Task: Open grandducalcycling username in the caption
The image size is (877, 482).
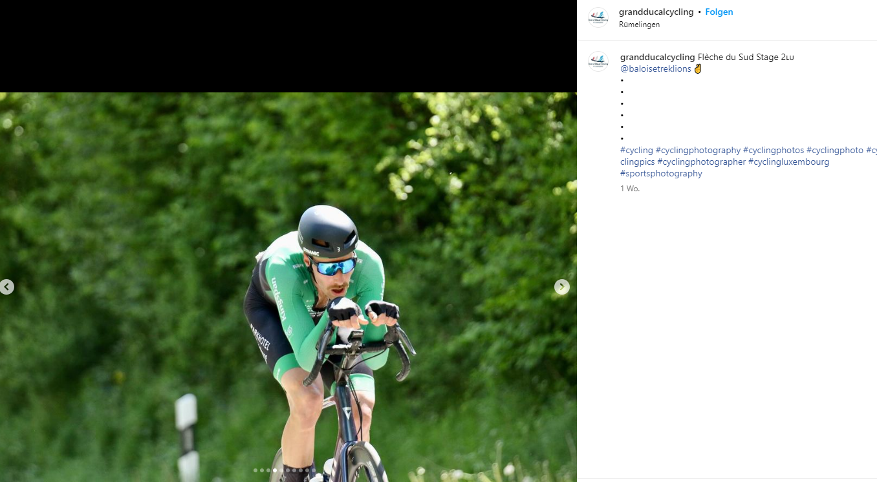Action: [657, 57]
